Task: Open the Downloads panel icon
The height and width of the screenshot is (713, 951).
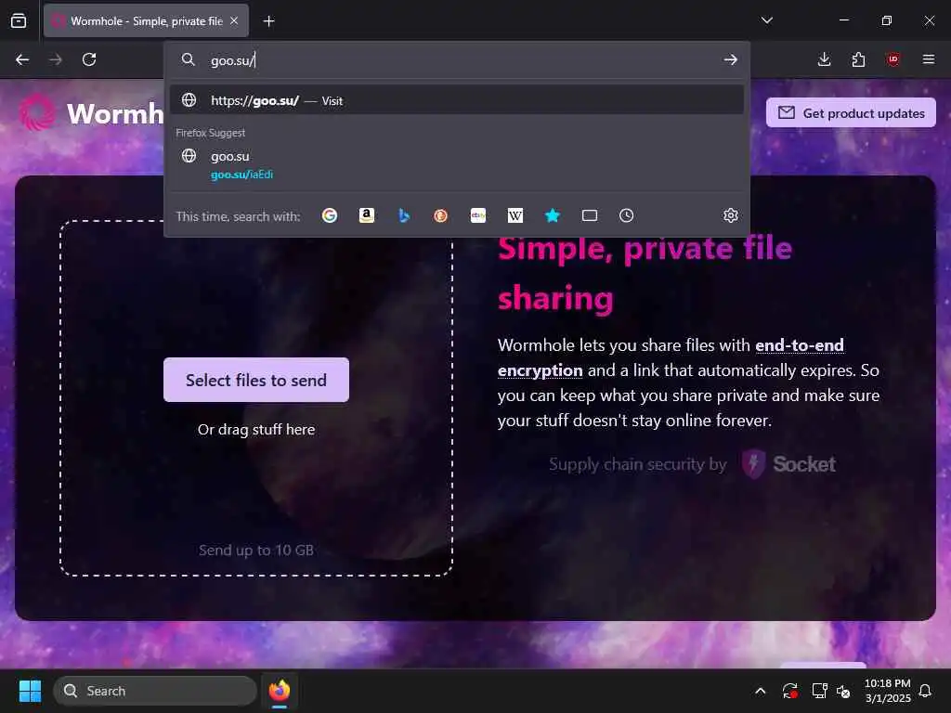Action: (x=825, y=59)
